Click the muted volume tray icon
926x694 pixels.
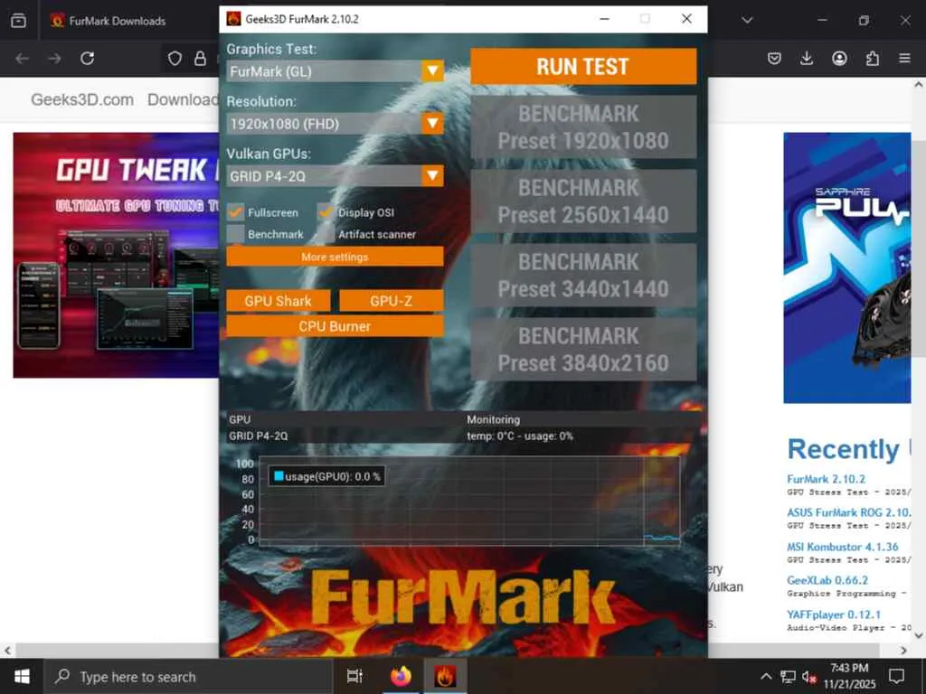pyautogui.click(x=809, y=676)
